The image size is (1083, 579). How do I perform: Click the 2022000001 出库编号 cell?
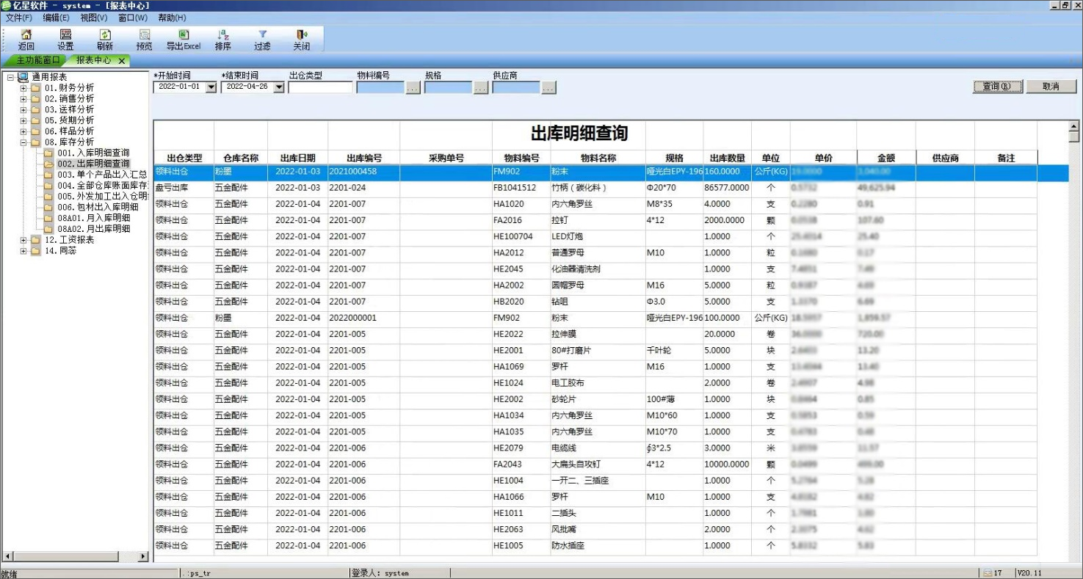tap(363, 318)
